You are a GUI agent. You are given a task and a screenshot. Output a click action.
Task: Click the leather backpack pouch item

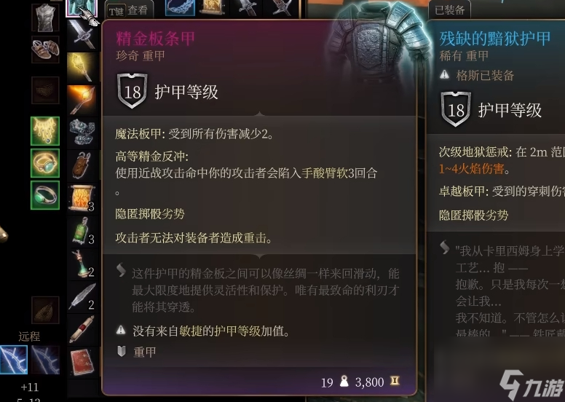click(x=82, y=165)
